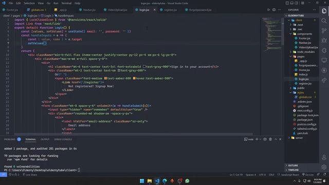Open the feedback icon beside Go Live
Viewport: 329px width, 185px height.
[318, 175]
